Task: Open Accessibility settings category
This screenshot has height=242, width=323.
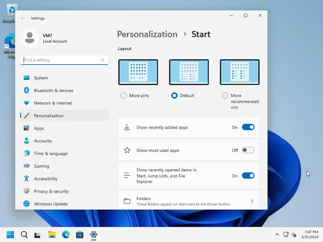Action: 64,178
